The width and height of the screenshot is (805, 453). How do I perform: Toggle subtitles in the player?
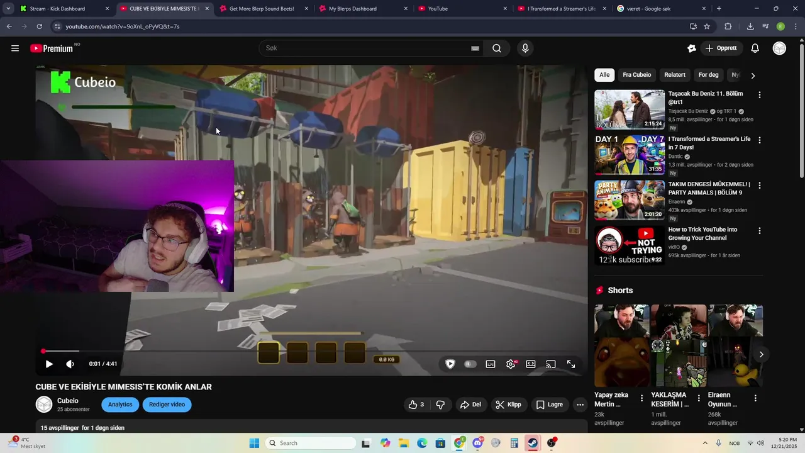pyautogui.click(x=491, y=364)
